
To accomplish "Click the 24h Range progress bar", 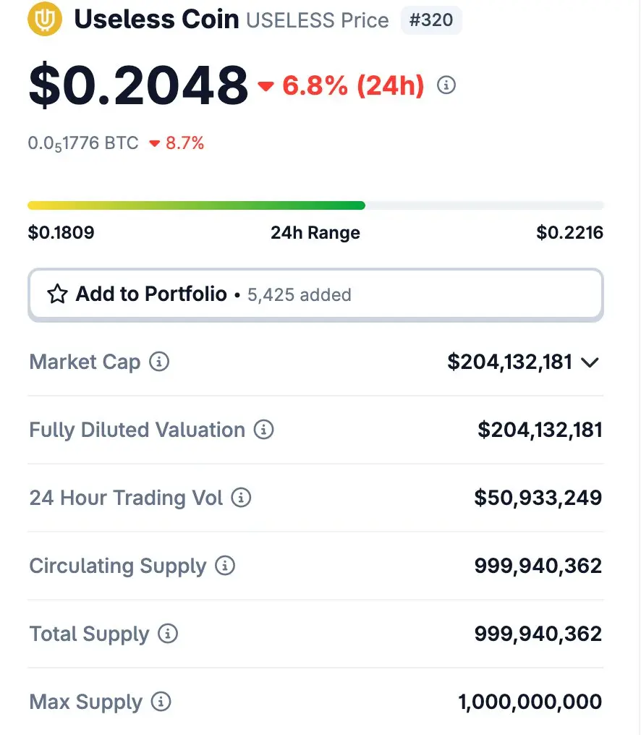I will pos(315,205).
